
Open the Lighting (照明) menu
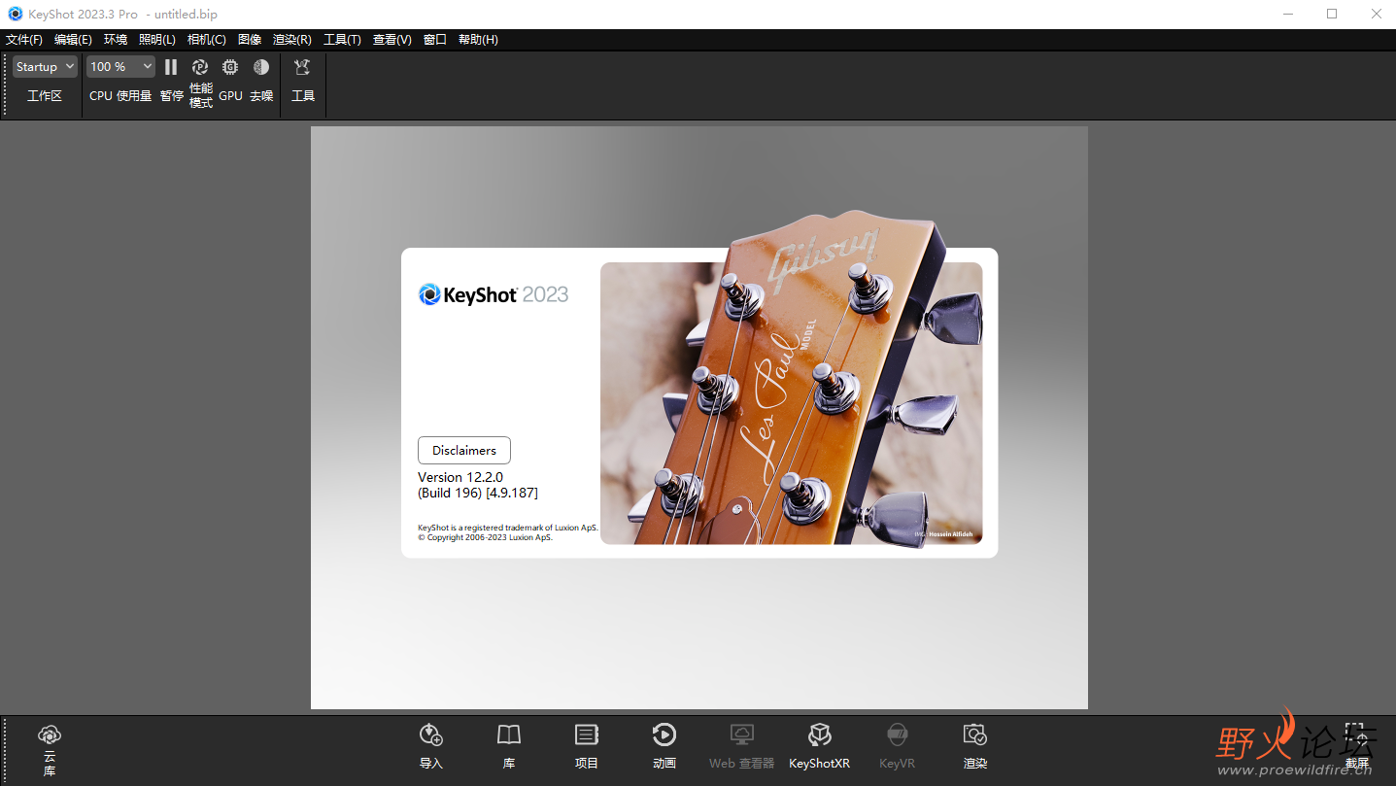click(157, 40)
